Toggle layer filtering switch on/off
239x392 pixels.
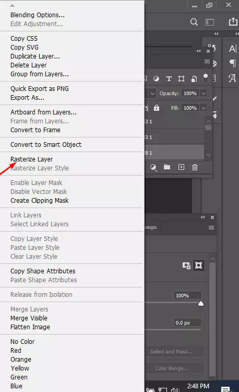click(x=206, y=78)
